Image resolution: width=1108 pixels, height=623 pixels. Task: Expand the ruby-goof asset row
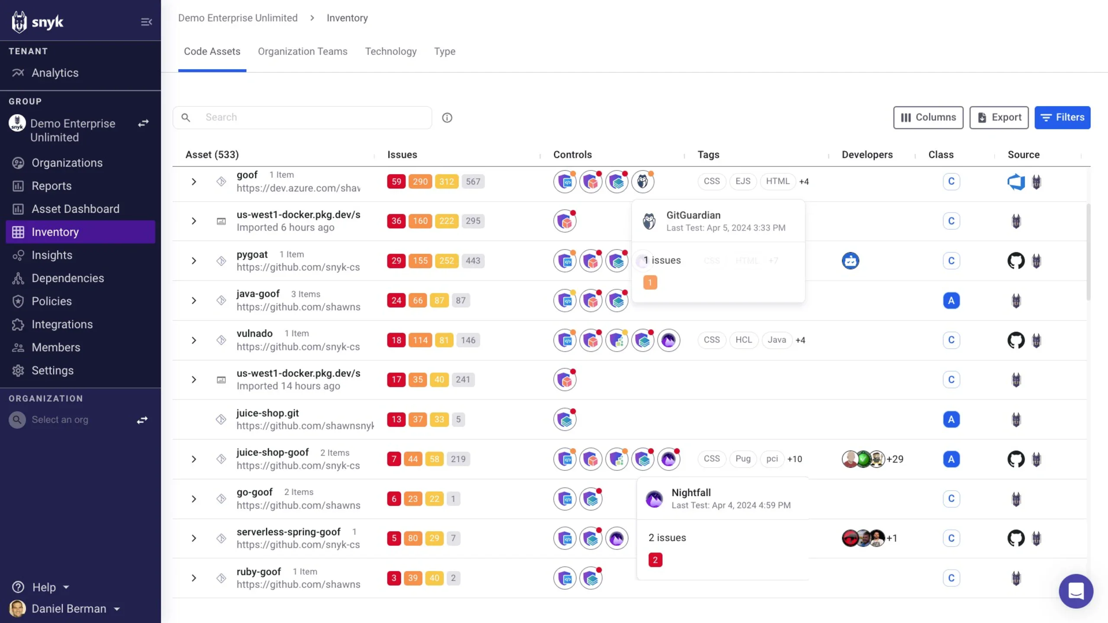coord(194,578)
